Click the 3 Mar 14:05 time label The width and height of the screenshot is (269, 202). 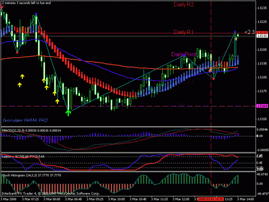coord(245,199)
